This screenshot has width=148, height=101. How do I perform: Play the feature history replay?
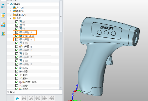coord(17,98)
